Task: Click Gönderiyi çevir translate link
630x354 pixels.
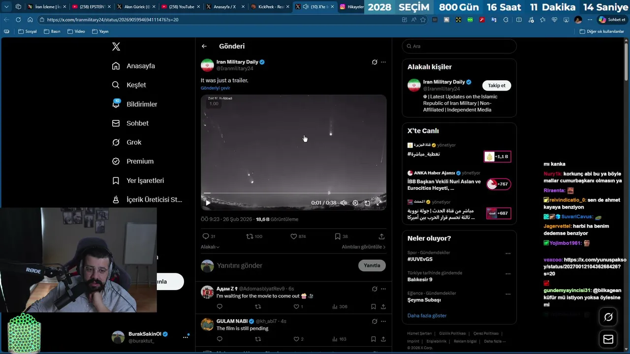Action: 216,88
